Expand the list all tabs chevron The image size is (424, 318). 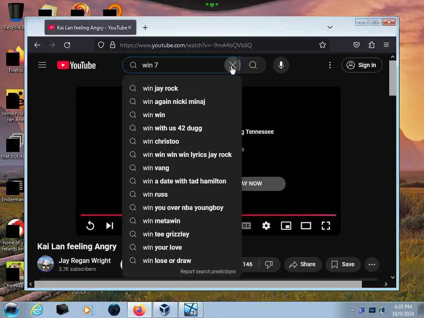click(330, 27)
